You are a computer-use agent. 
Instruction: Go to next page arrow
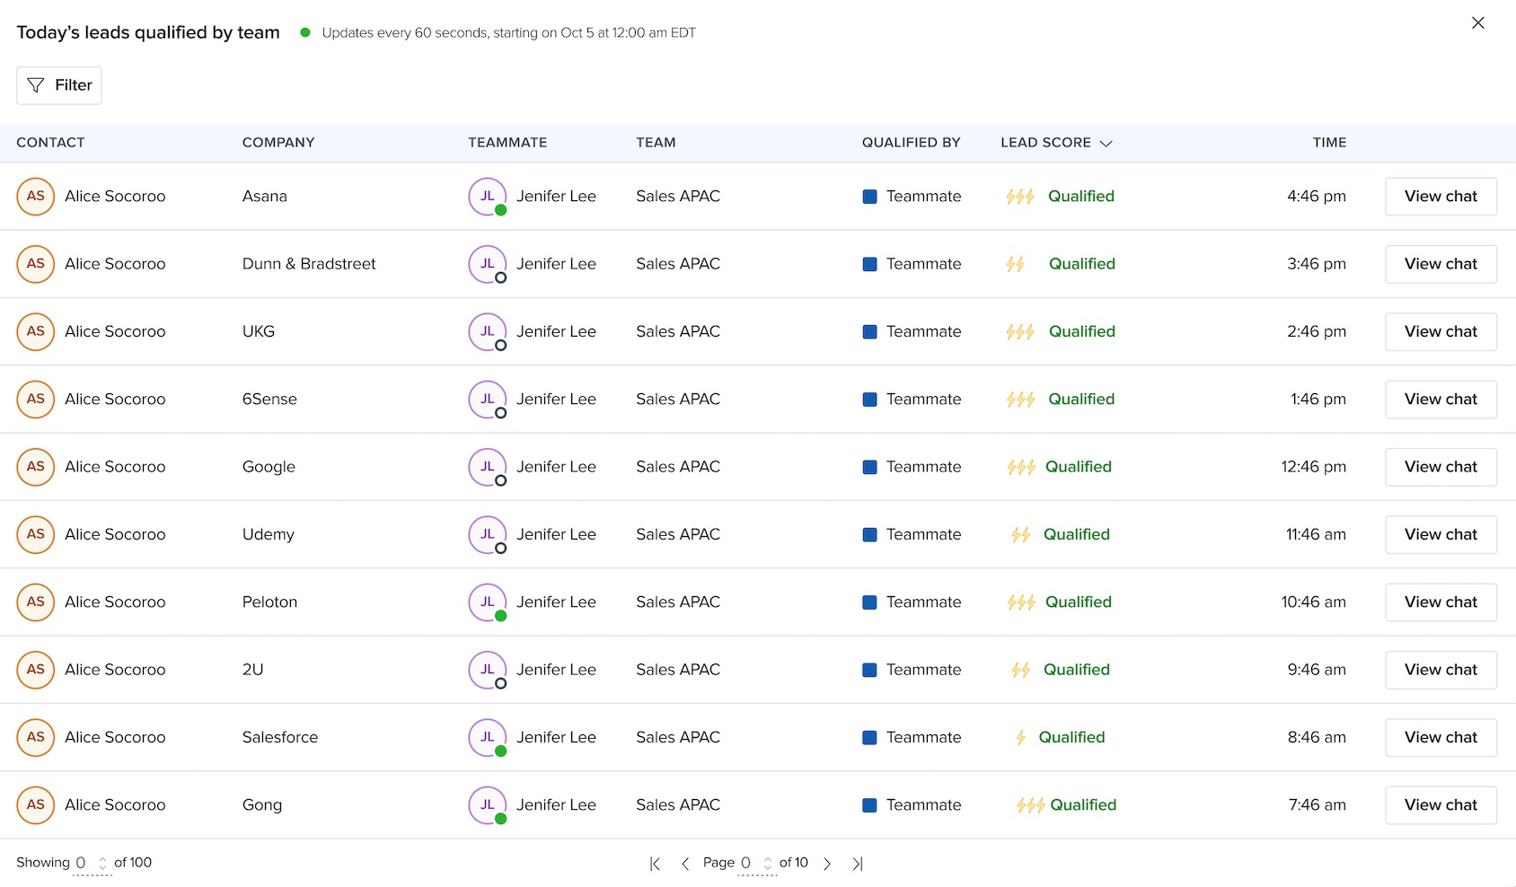[x=827, y=864]
